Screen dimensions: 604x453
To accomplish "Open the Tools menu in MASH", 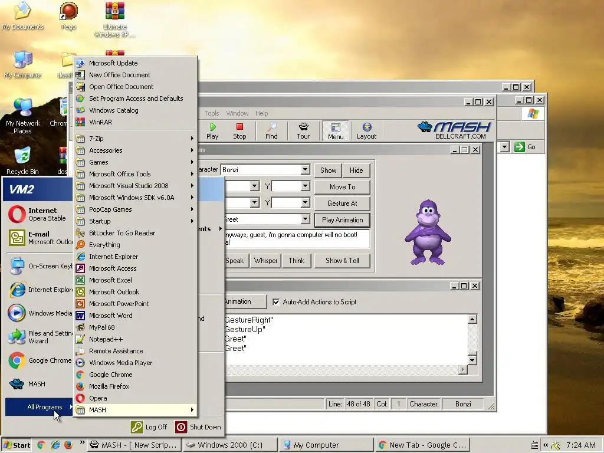I will tap(212, 113).
